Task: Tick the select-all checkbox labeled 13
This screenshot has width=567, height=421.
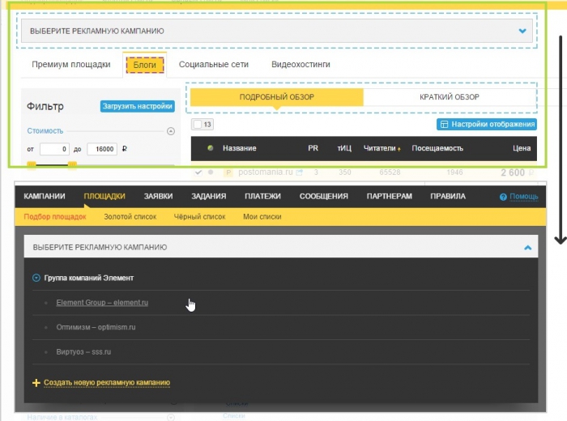Action: pyautogui.click(x=198, y=125)
